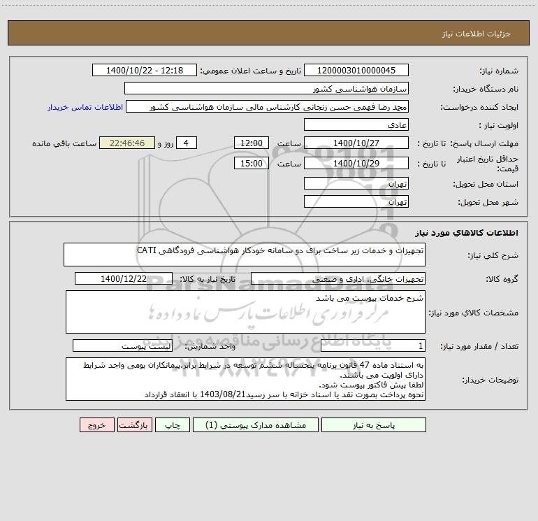The width and height of the screenshot is (538, 521).
Task: Click the unit field لیست پیوست
Action: (x=122, y=346)
